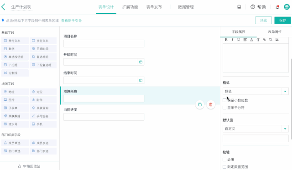Check the 限定数值范围 option
292x170 pixels.
(x=224, y=167)
